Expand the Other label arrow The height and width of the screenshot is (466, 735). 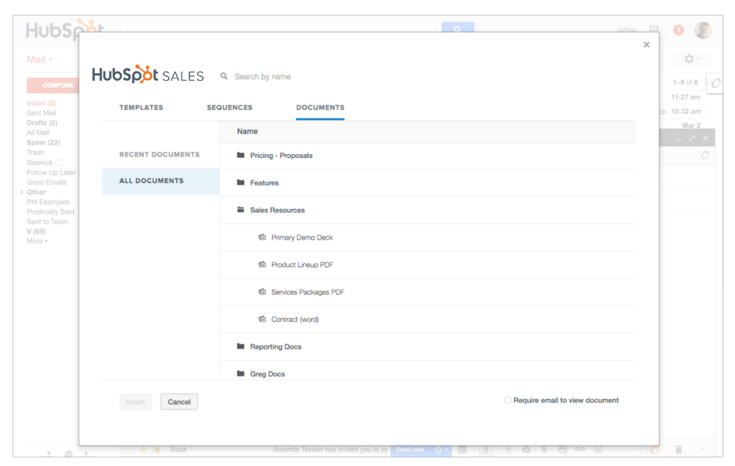click(21, 192)
